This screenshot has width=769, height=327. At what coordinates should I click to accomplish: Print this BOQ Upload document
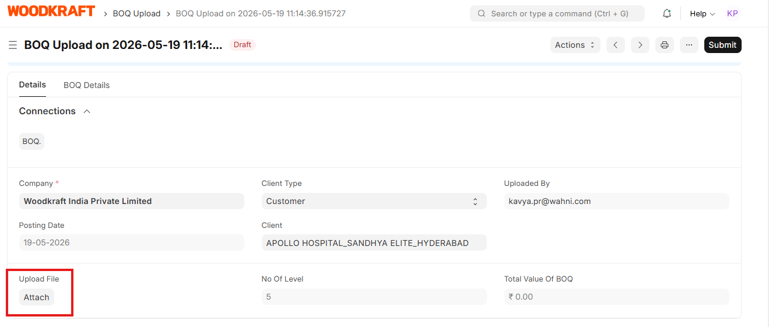(x=665, y=45)
